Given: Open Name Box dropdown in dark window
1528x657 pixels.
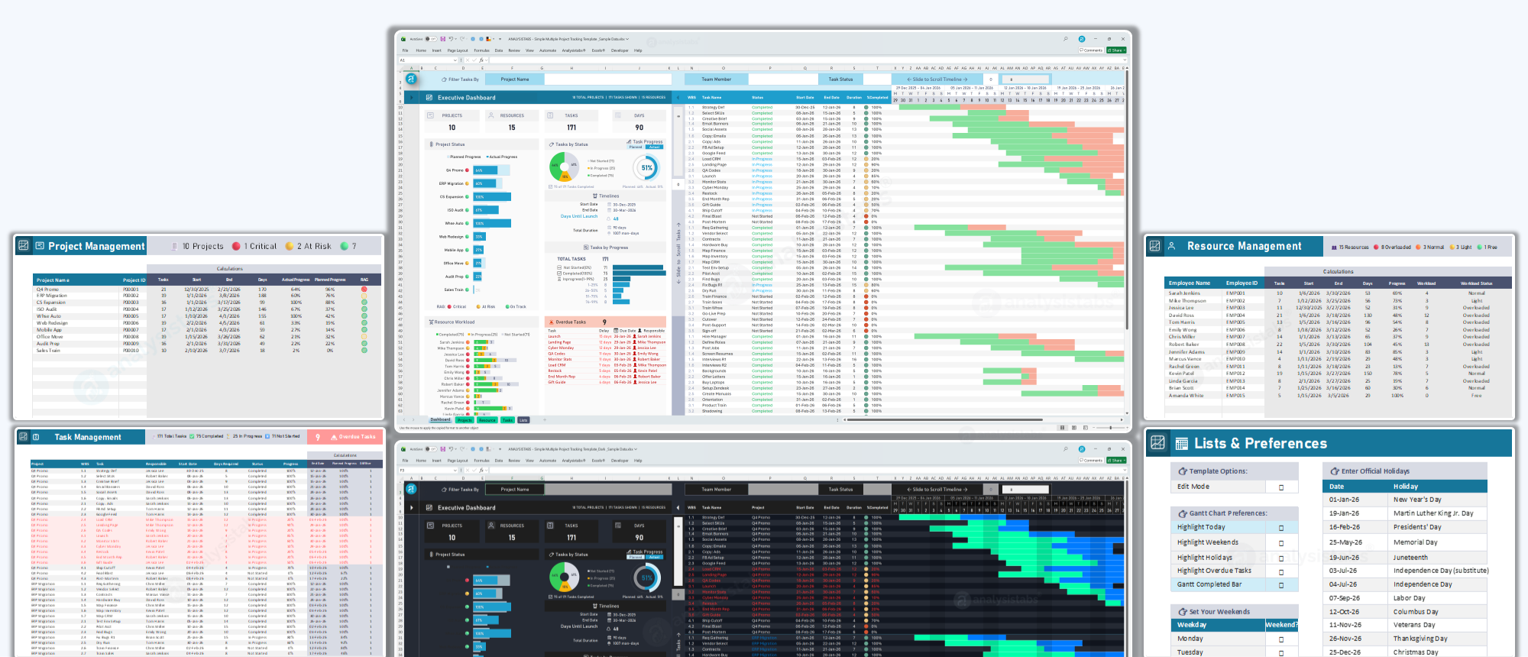Looking at the screenshot, I should coord(455,471).
